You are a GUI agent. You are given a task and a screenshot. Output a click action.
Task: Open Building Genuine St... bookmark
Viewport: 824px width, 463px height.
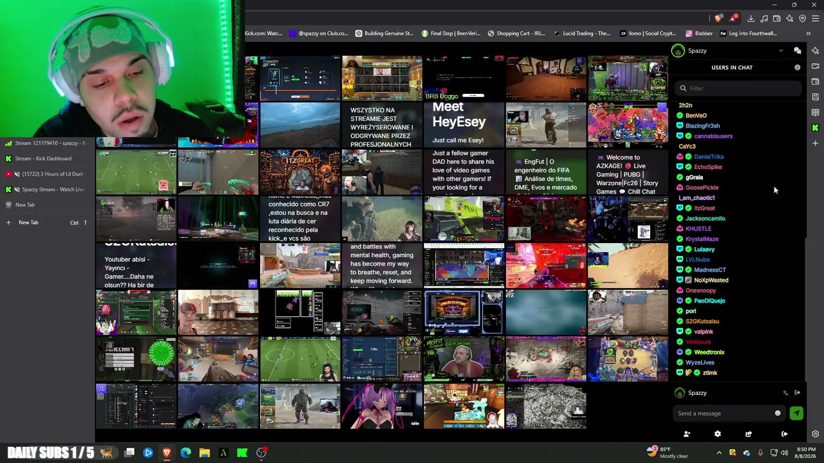[383, 33]
